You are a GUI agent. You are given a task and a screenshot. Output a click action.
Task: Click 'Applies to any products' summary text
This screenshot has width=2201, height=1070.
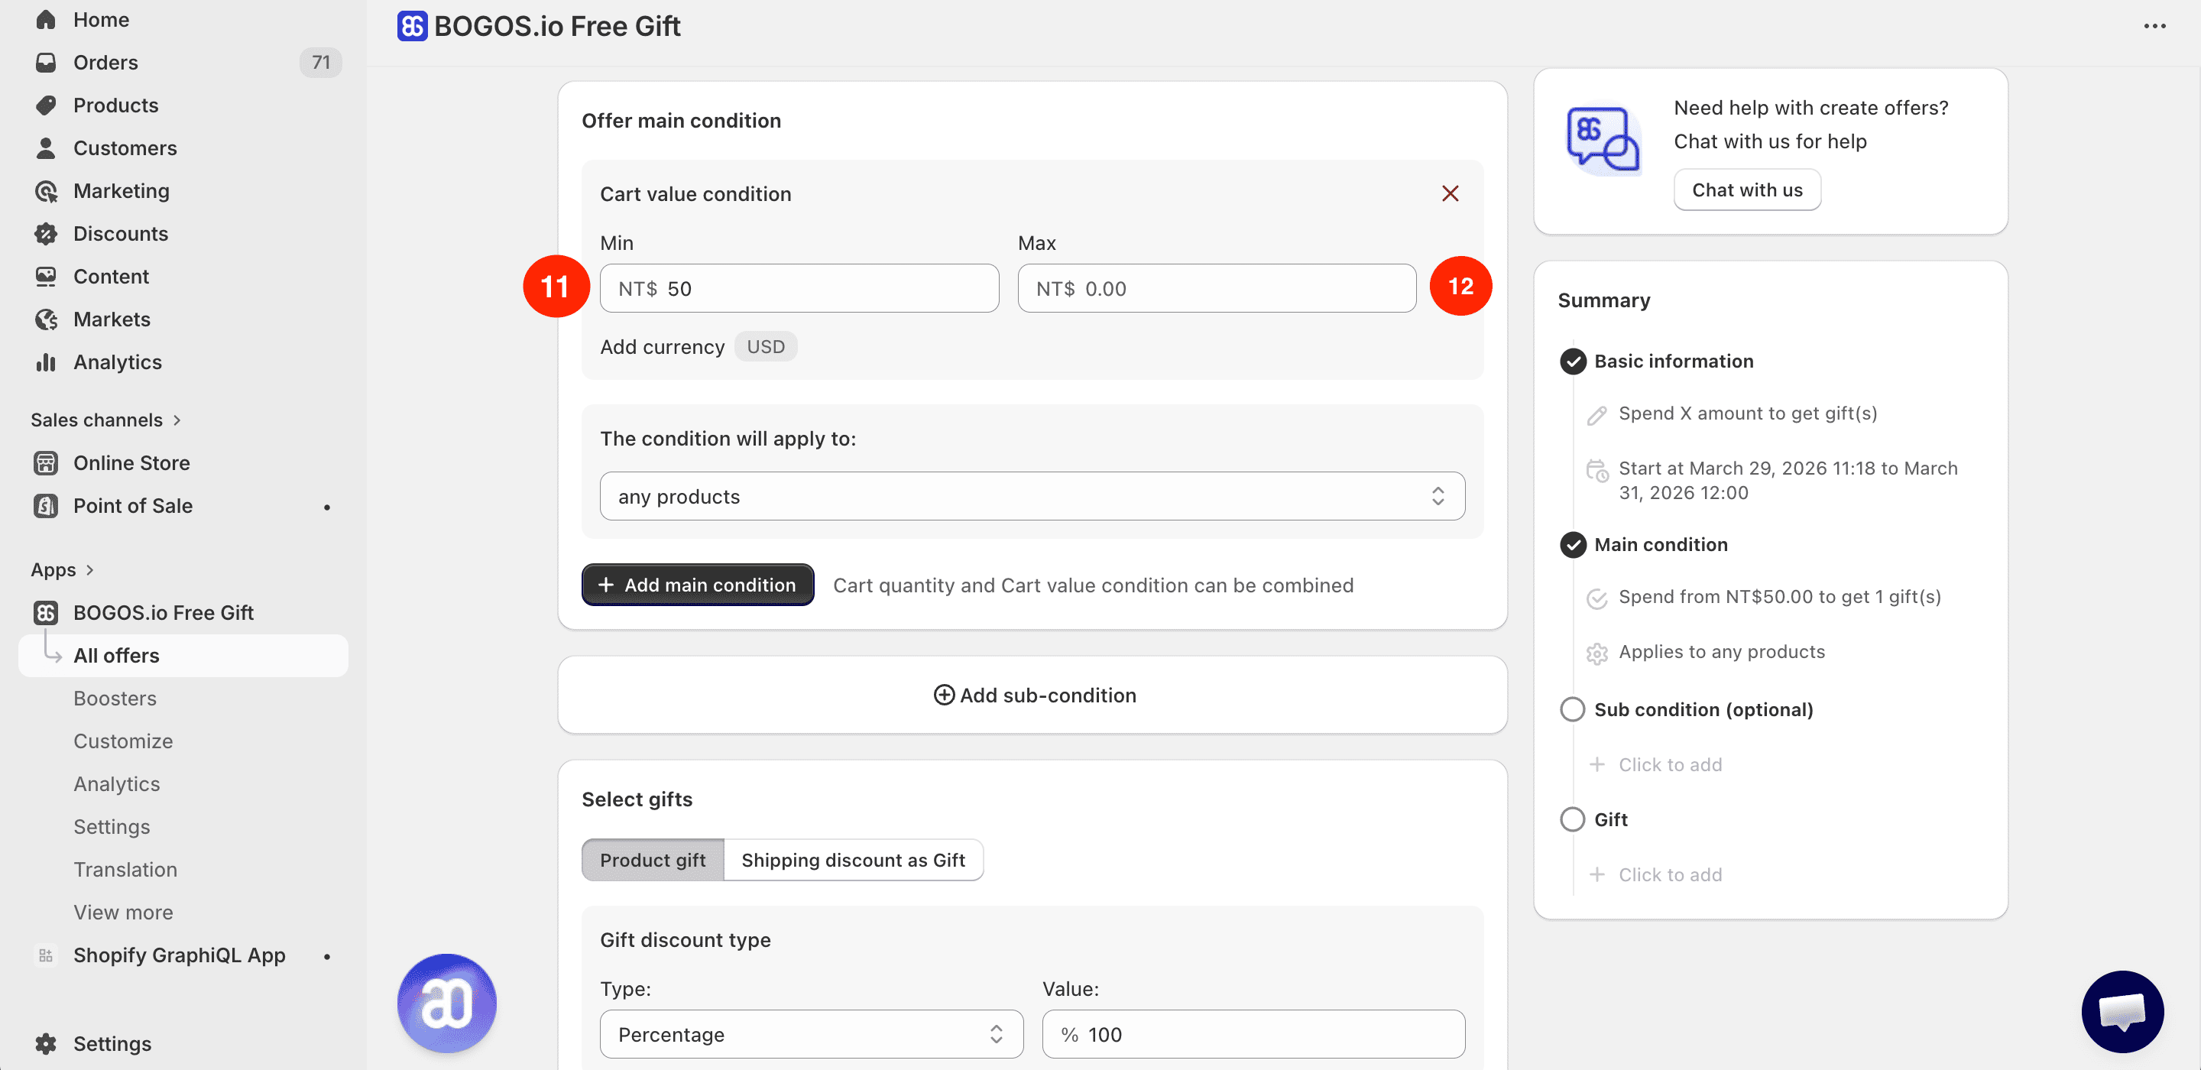tap(1721, 651)
